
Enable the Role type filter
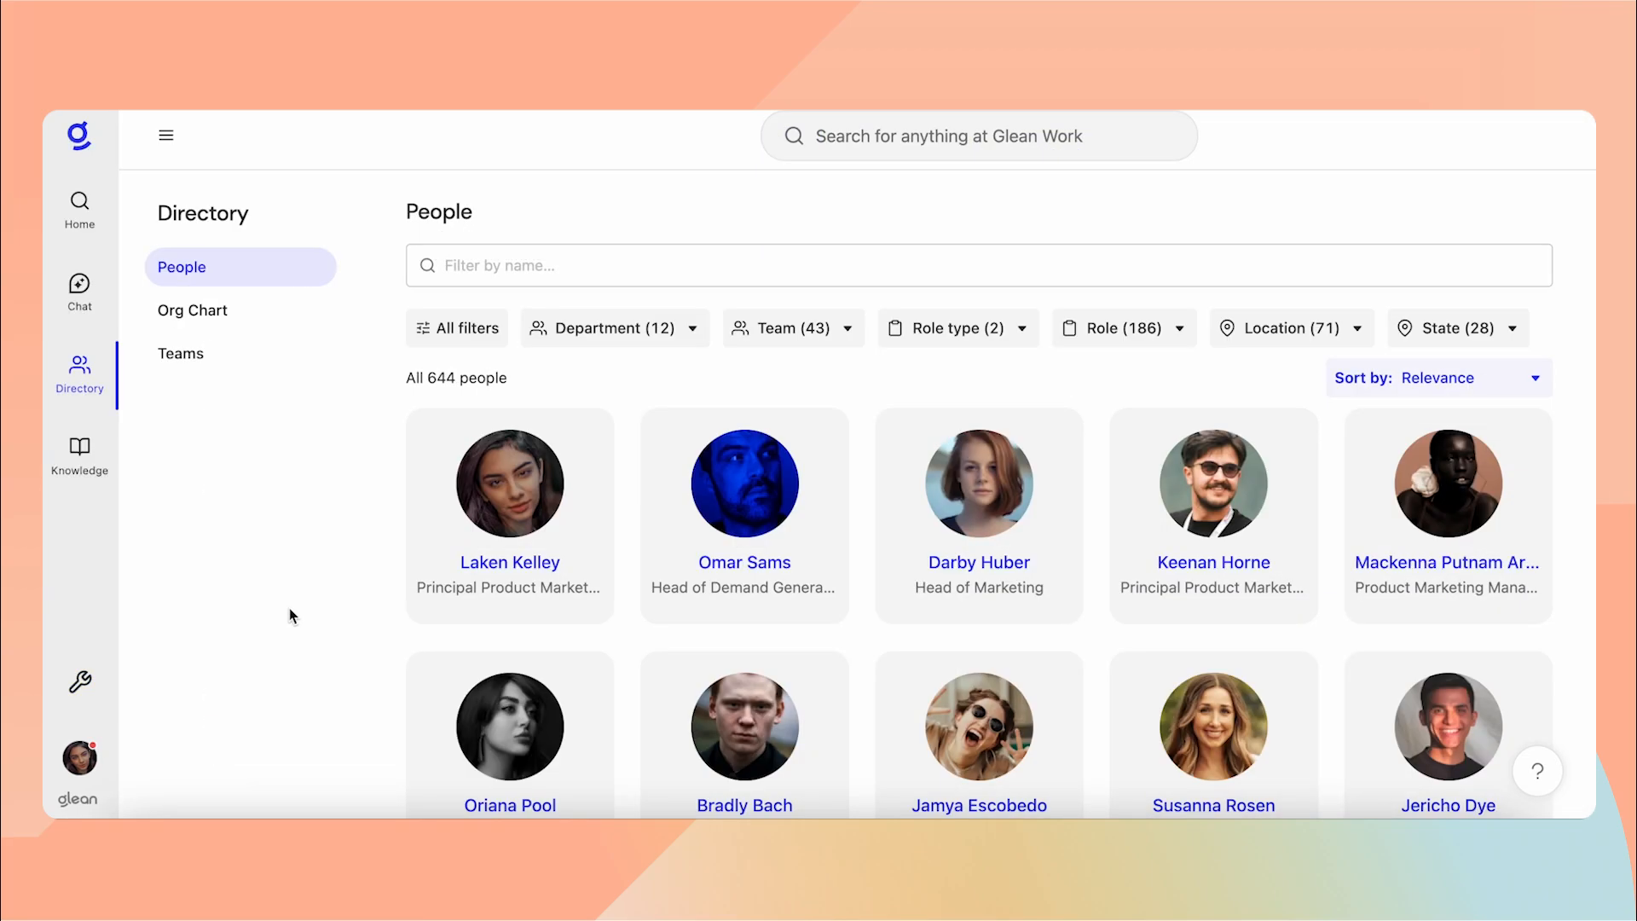point(957,327)
